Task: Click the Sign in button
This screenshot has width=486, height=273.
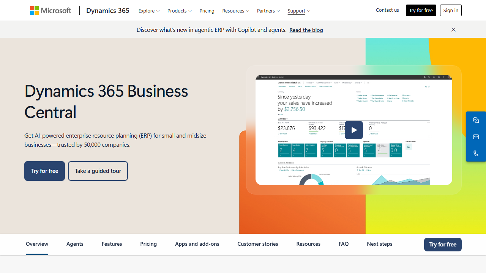Action: pyautogui.click(x=451, y=11)
